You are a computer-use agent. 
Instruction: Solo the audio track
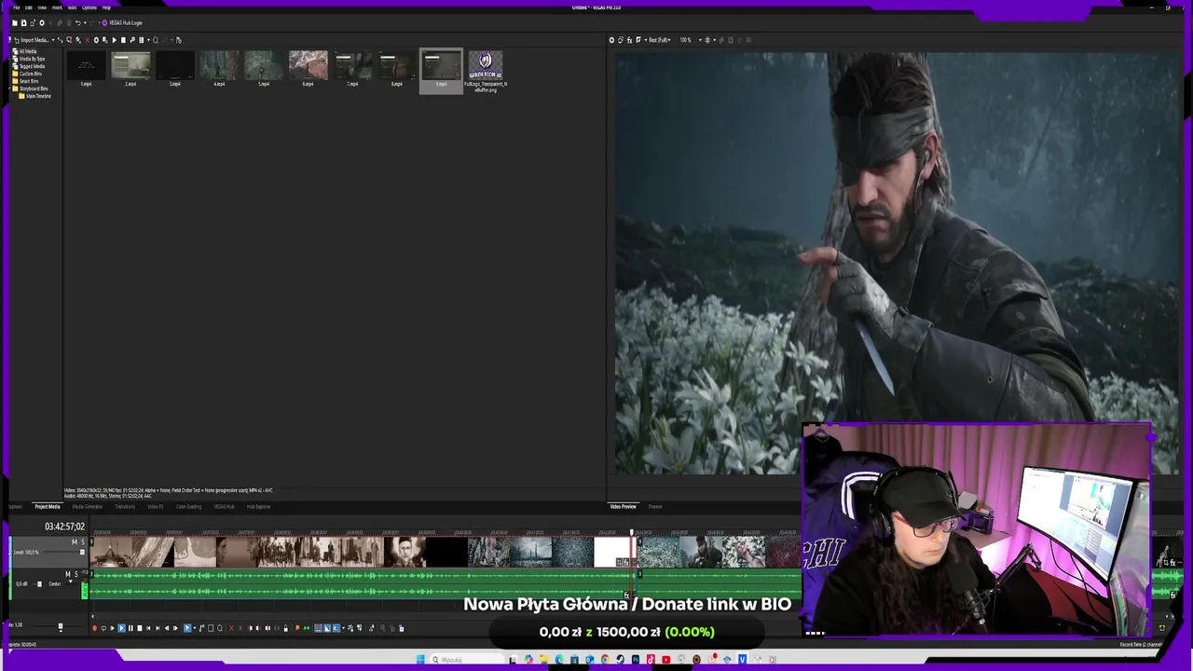[x=76, y=574]
